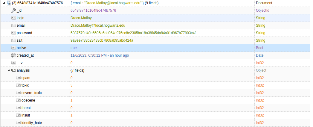Click the Bool type cell
This screenshot has width=313, height=127.
click(259, 48)
